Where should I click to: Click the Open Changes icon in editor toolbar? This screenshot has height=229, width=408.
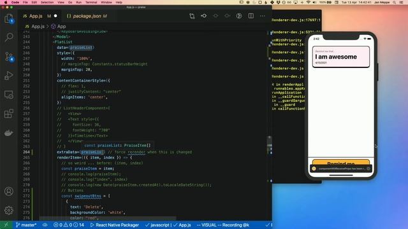tap(192, 16)
